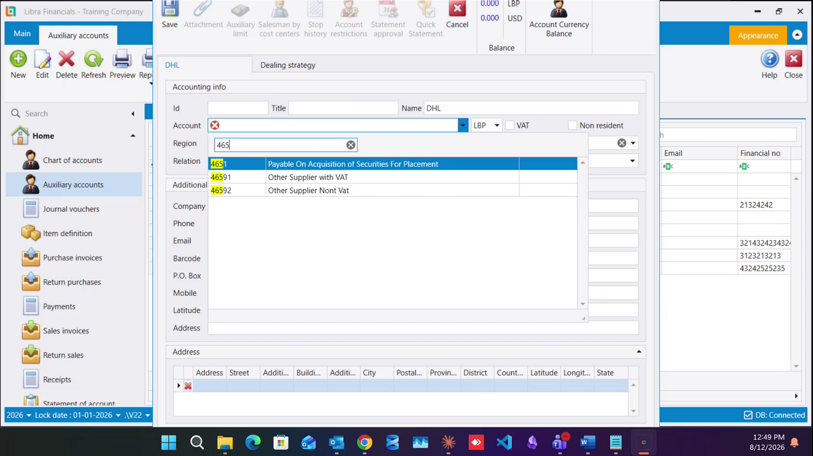Clear the account field with red X

tap(215, 126)
